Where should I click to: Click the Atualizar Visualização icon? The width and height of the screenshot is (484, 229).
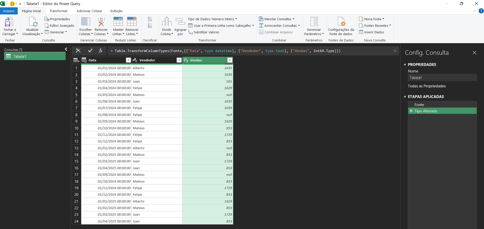coord(33,22)
